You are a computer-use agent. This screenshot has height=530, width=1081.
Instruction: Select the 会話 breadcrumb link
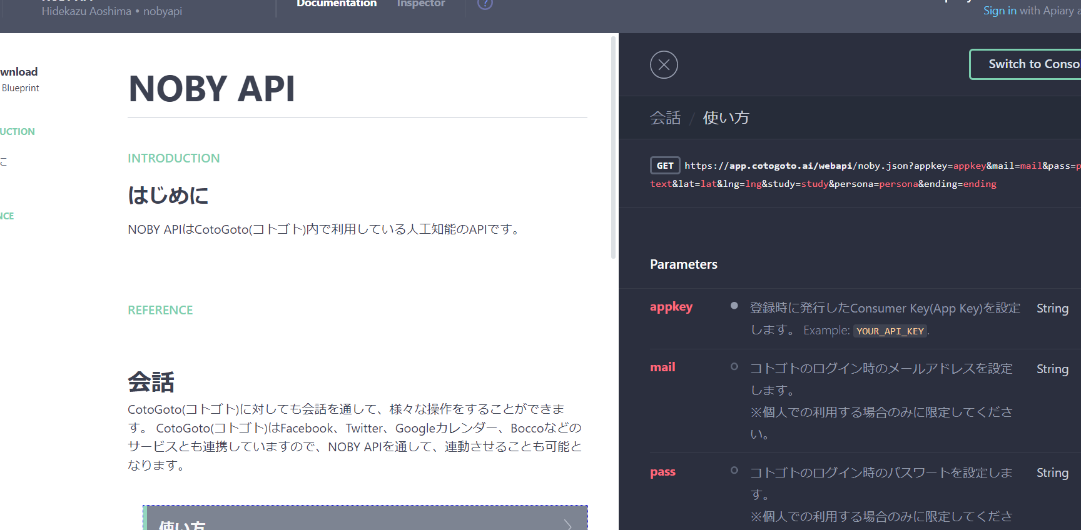click(x=665, y=118)
